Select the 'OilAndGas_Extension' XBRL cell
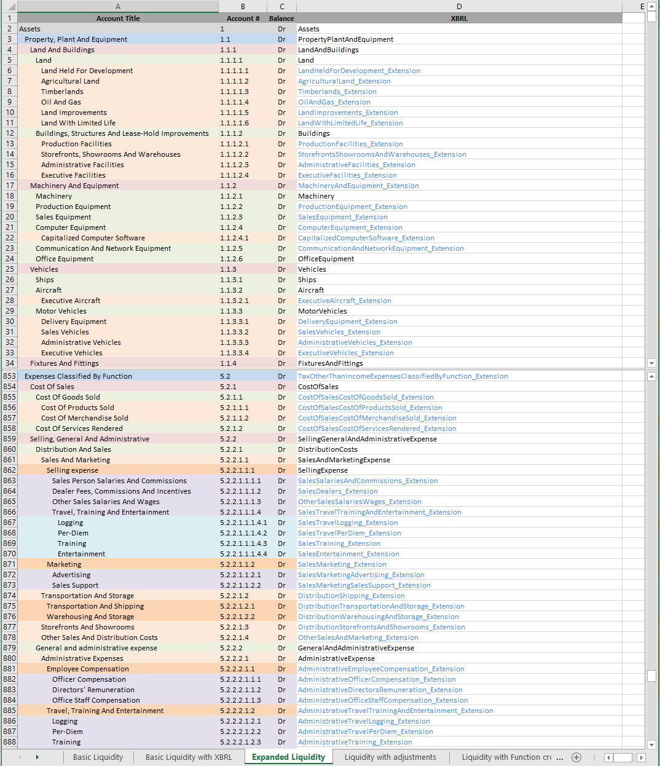Image resolution: width=660 pixels, height=766 pixels. click(x=459, y=102)
